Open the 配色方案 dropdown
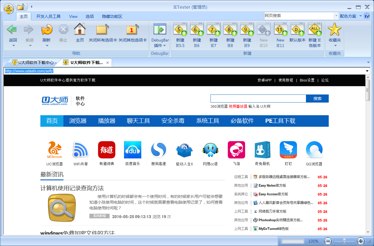Viewport: 374px width, 246px height. 350,16
